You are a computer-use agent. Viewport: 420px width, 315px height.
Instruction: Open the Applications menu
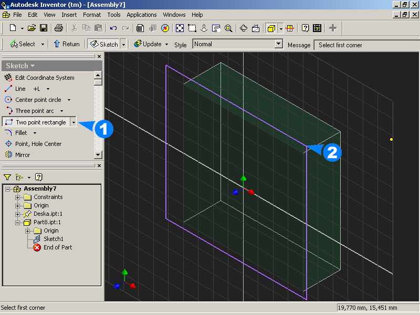coord(142,15)
